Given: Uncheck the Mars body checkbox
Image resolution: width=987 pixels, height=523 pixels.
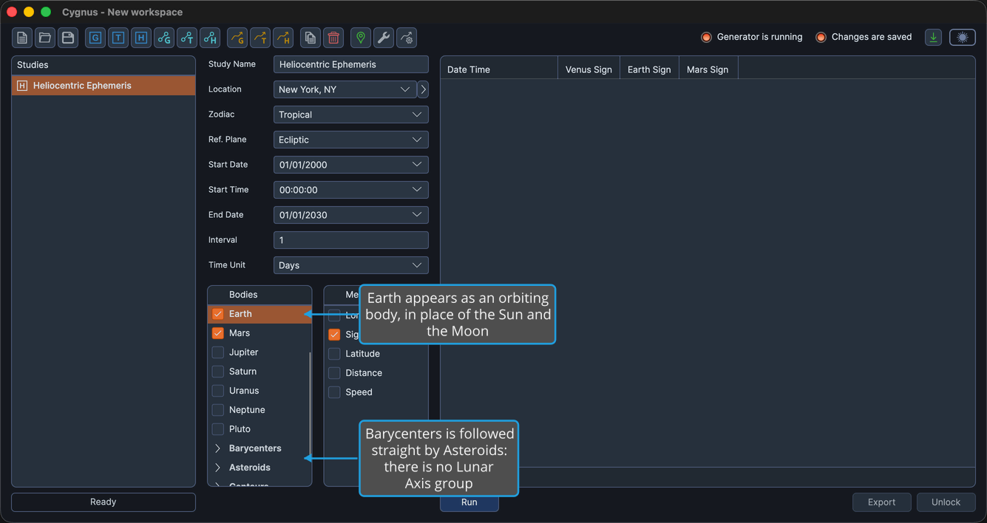Looking at the screenshot, I should tap(218, 333).
